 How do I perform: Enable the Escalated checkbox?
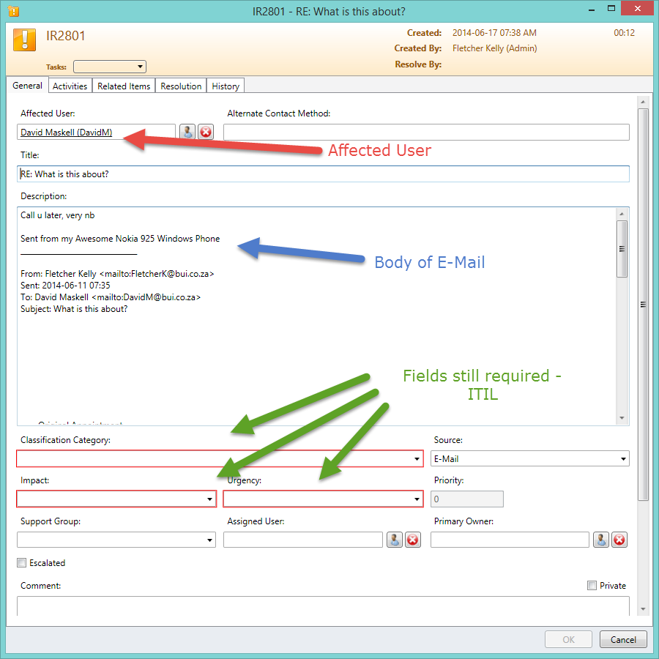tap(22, 563)
